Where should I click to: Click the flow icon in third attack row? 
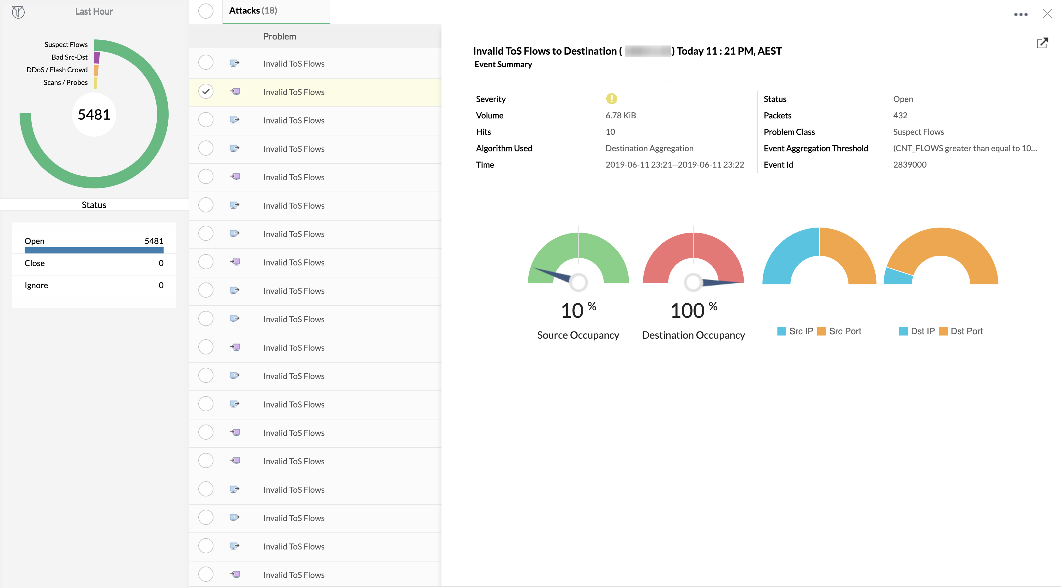(x=235, y=120)
